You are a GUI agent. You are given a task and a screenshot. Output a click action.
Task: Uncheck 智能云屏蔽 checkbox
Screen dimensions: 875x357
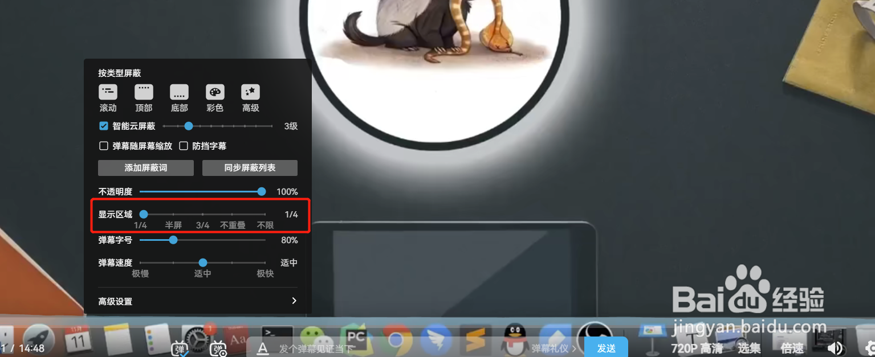click(x=104, y=126)
